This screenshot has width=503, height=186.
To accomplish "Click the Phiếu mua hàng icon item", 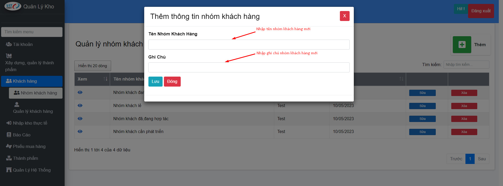I will (9, 146).
